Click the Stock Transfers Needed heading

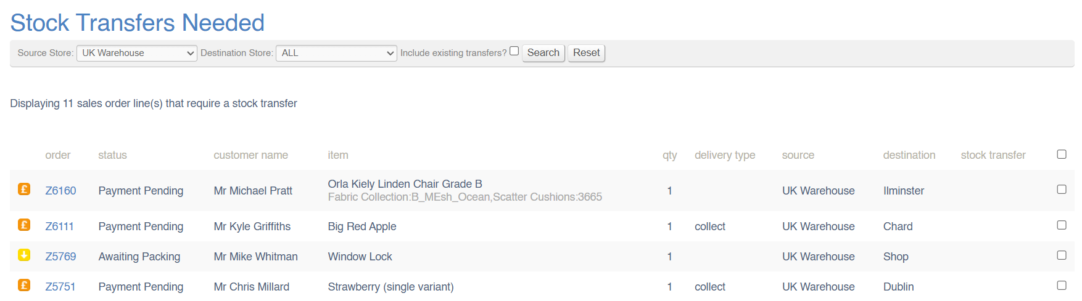coord(138,23)
